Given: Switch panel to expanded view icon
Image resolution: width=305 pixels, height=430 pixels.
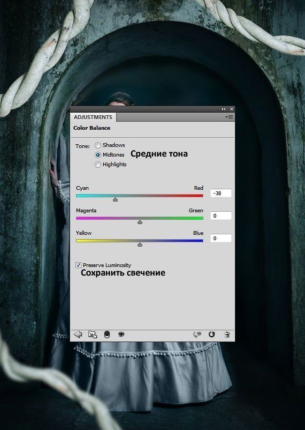Looking at the screenshot, I should tap(92, 334).
